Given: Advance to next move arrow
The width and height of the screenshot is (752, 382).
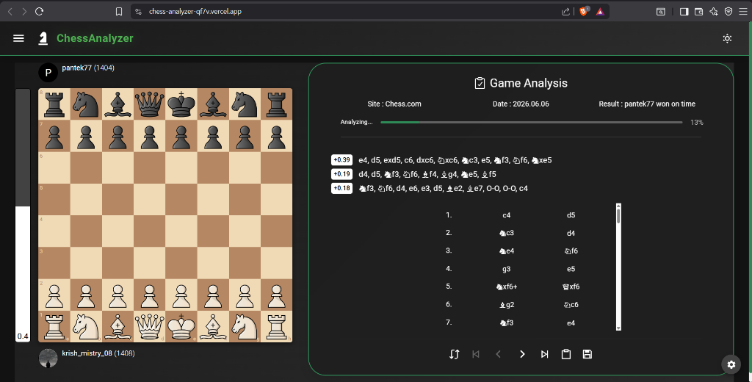Looking at the screenshot, I should click(x=522, y=354).
